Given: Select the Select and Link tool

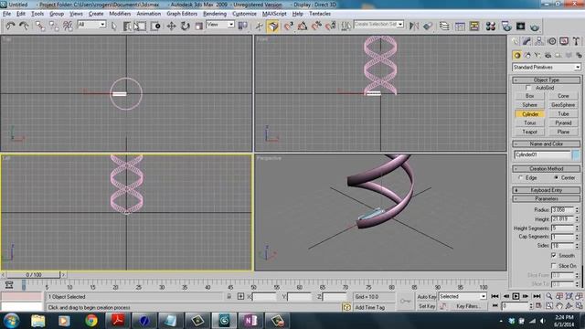Looking at the screenshot, I should click(x=39, y=26).
